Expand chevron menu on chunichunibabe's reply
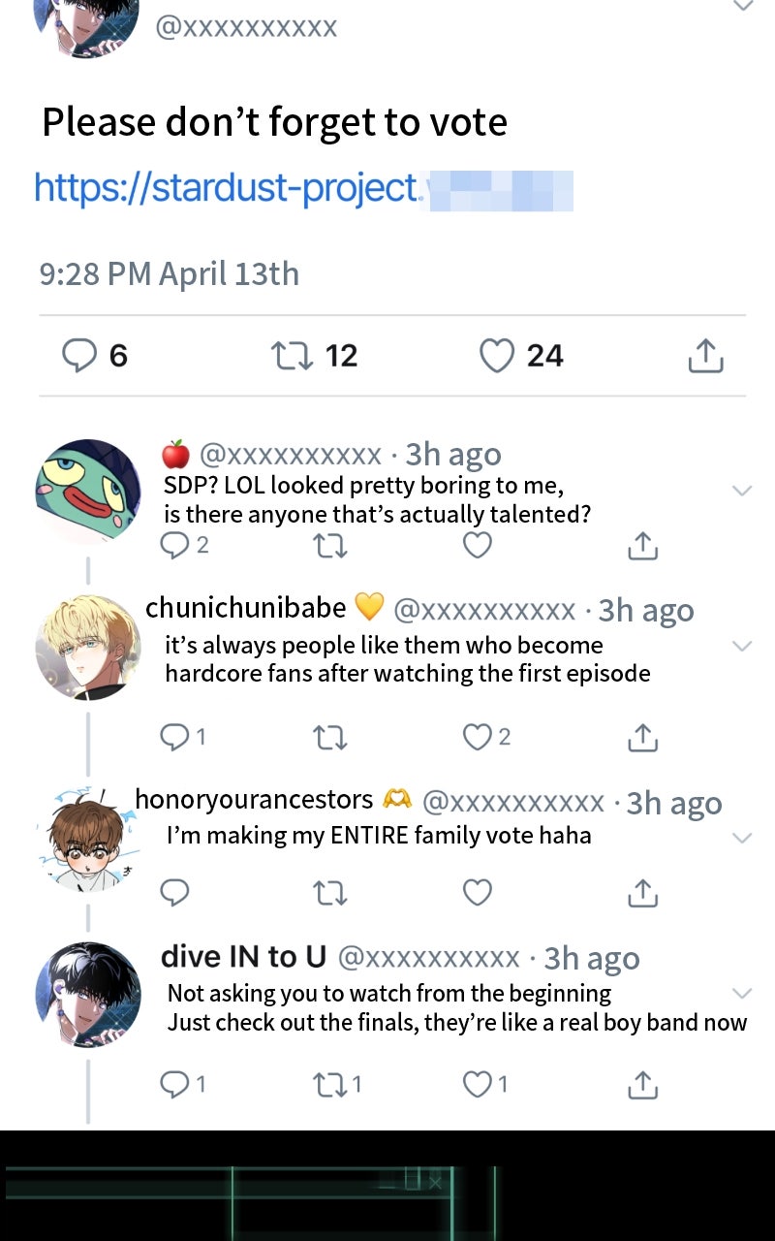 tap(741, 646)
